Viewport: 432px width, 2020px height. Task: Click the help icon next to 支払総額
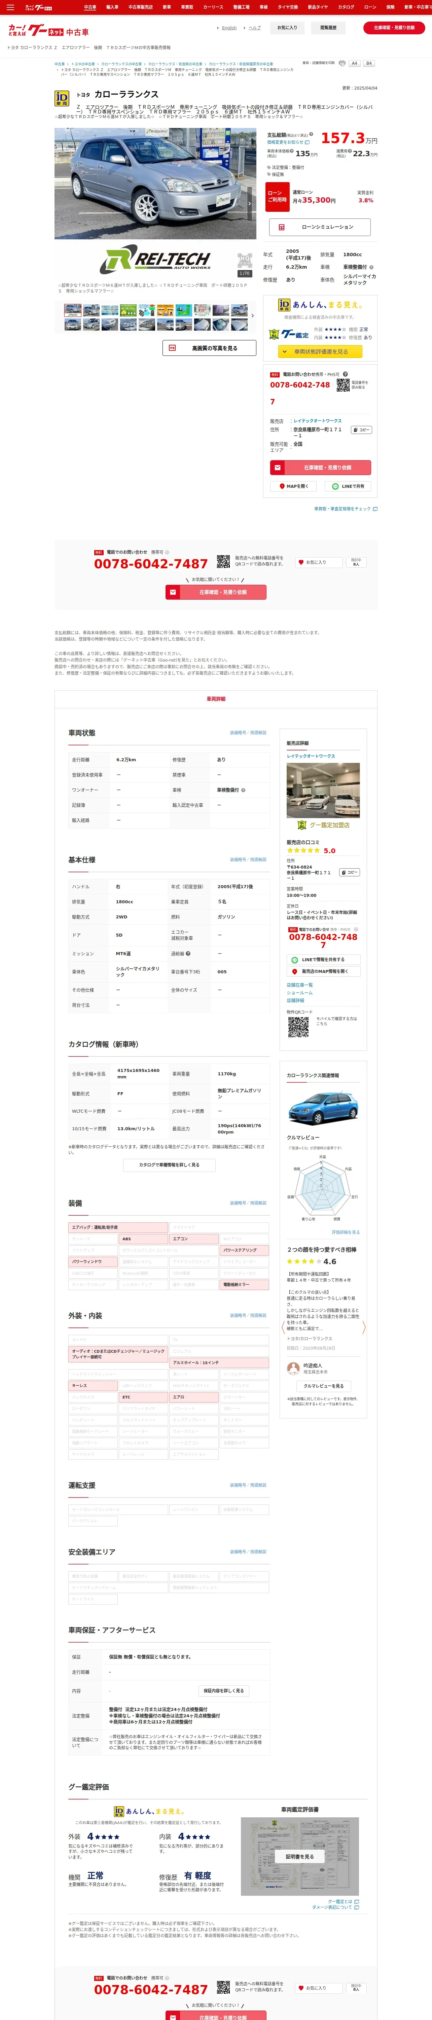pyautogui.click(x=311, y=134)
